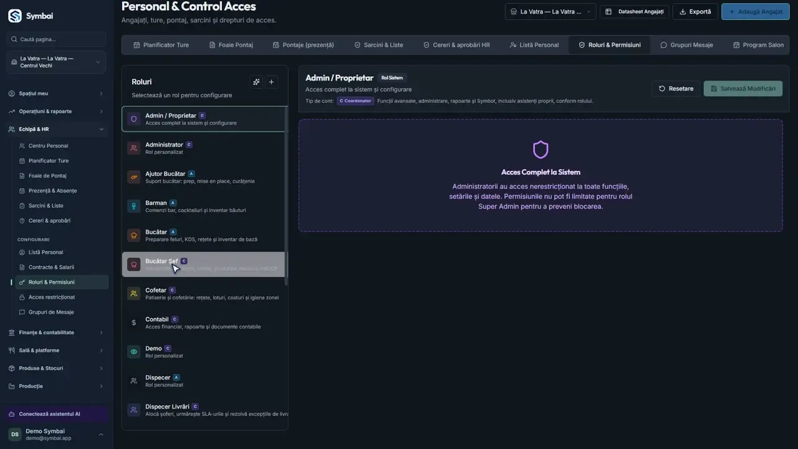Open the sidebar La Vatra Centrul Vechi selector

click(56, 62)
